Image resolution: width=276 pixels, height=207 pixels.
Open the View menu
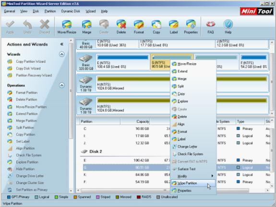pos(24,11)
